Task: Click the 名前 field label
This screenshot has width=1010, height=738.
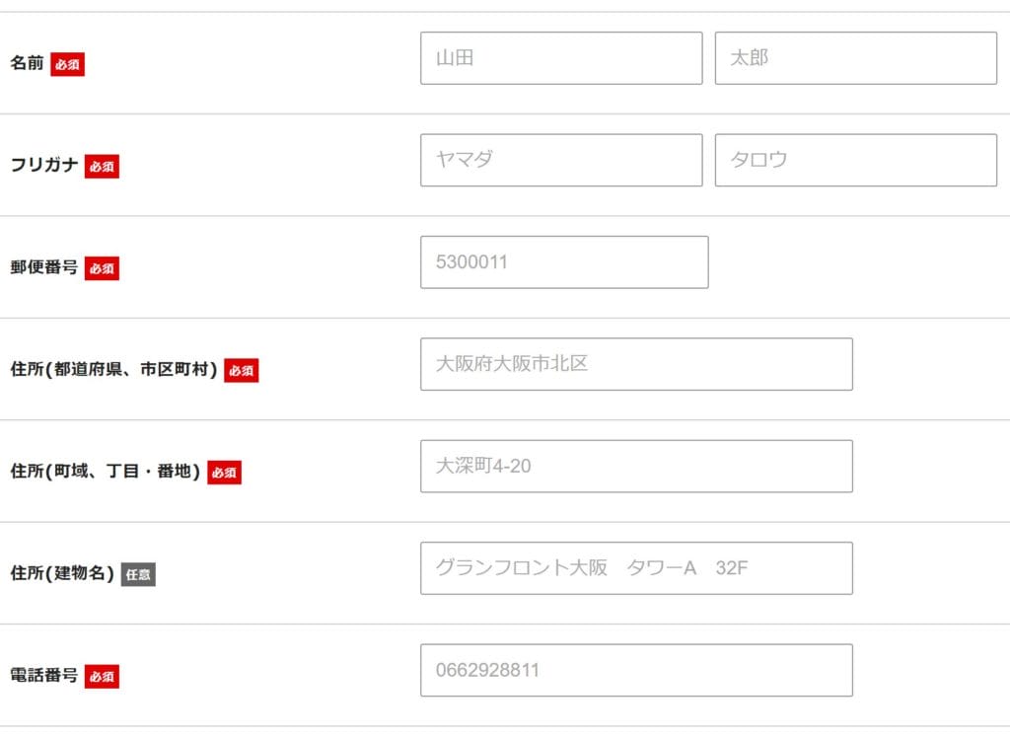Action: pyautogui.click(x=27, y=63)
